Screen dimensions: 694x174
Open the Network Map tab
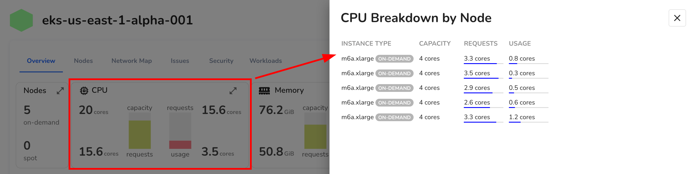pos(131,61)
